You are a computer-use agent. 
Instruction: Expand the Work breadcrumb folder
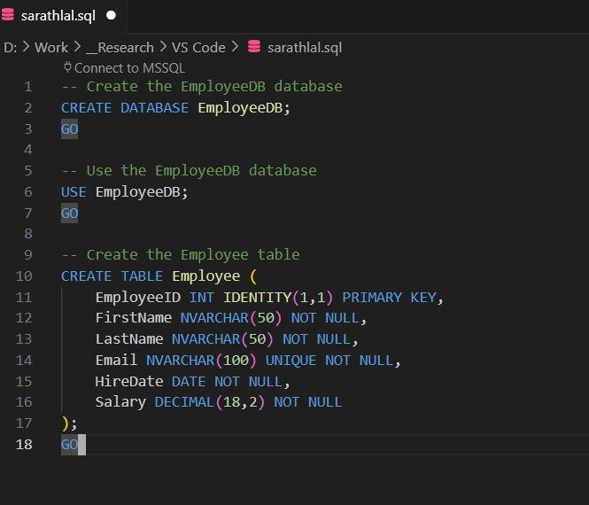click(x=51, y=47)
